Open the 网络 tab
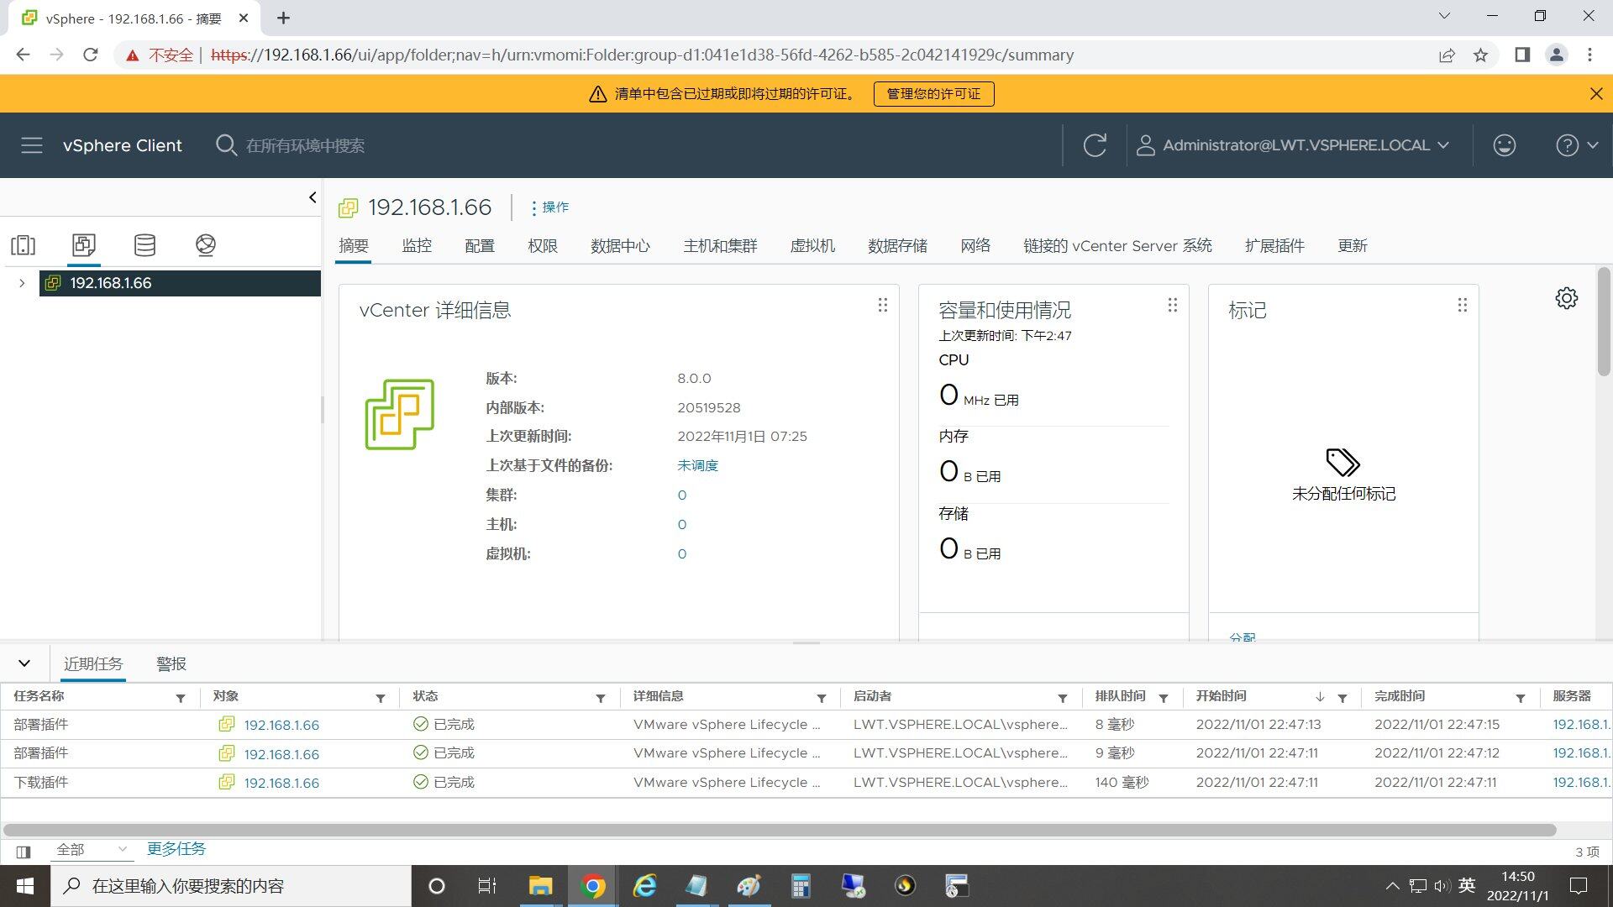This screenshot has height=907, width=1613. (x=975, y=246)
